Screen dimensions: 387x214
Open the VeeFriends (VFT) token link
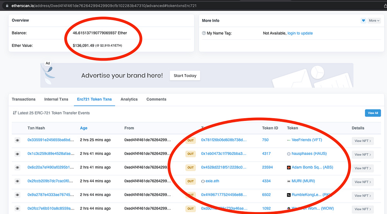307,140
